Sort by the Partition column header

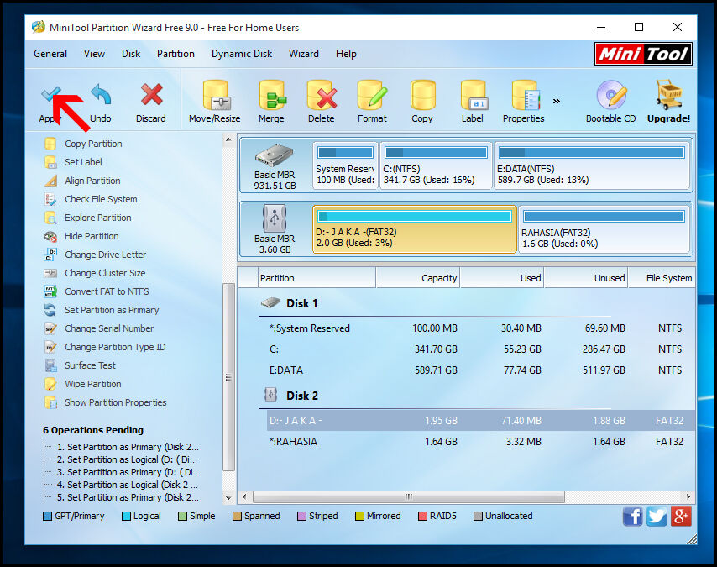[317, 278]
